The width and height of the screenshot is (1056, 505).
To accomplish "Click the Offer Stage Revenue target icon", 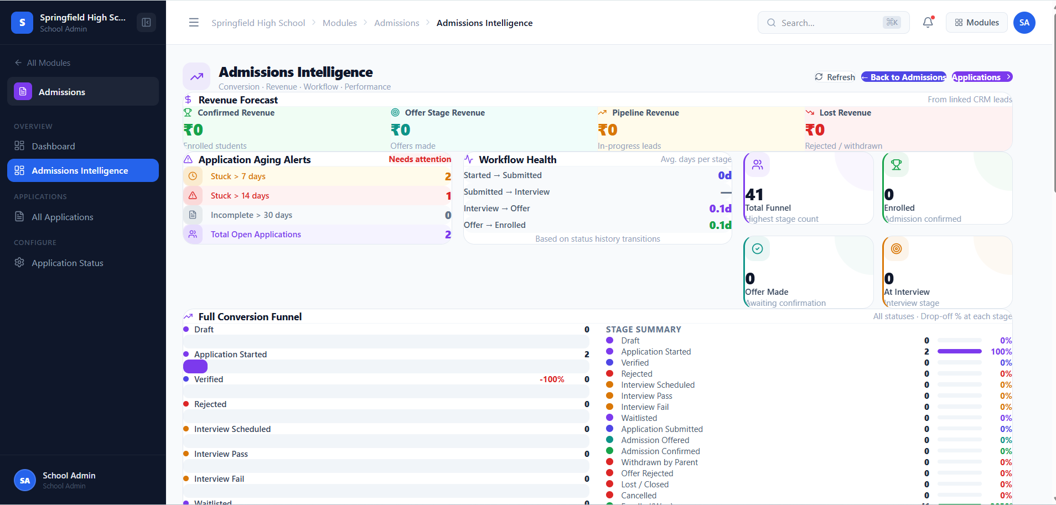I will [x=395, y=112].
